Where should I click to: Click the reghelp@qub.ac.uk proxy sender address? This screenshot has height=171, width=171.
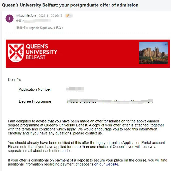[x=42, y=28]
